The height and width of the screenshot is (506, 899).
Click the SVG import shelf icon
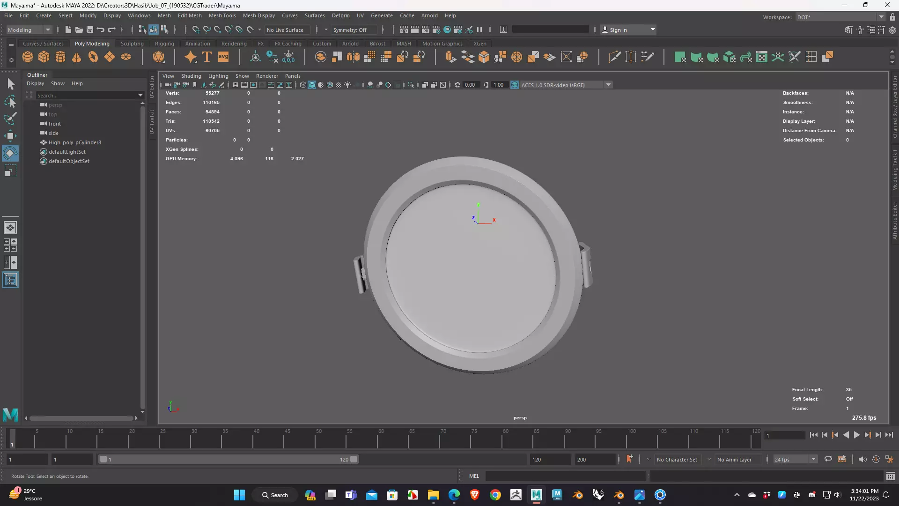click(223, 57)
